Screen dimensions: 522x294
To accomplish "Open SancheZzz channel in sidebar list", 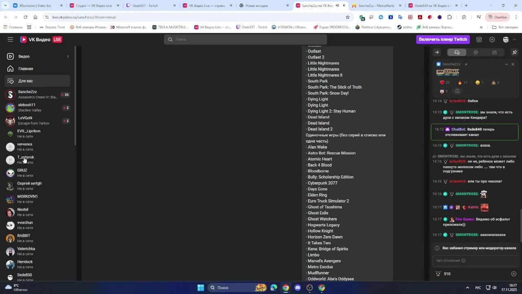I will pyautogui.click(x=38, y=95).
